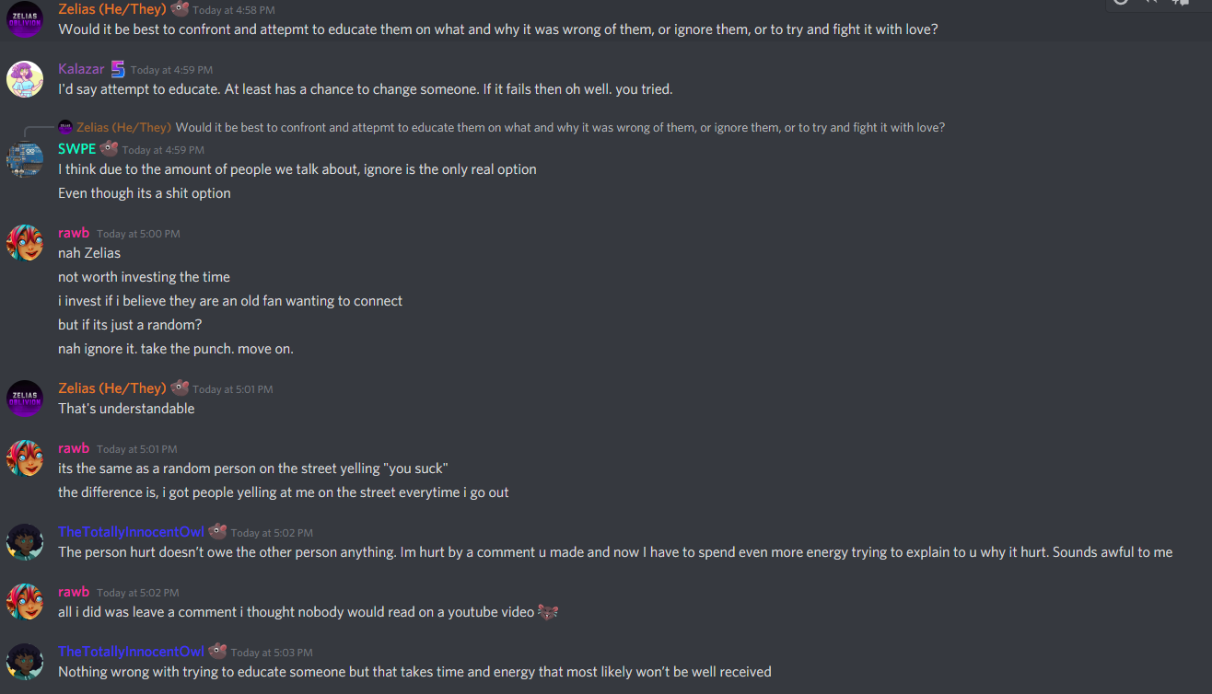Click role icon beside Zelias at 5:01 PM
The height and width of the screenshot is (694, 1212).
[180, 388]
